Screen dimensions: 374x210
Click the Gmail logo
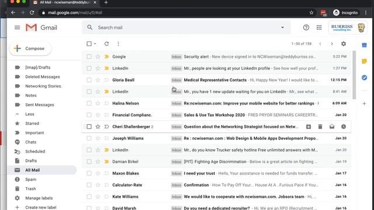point(41,27)
